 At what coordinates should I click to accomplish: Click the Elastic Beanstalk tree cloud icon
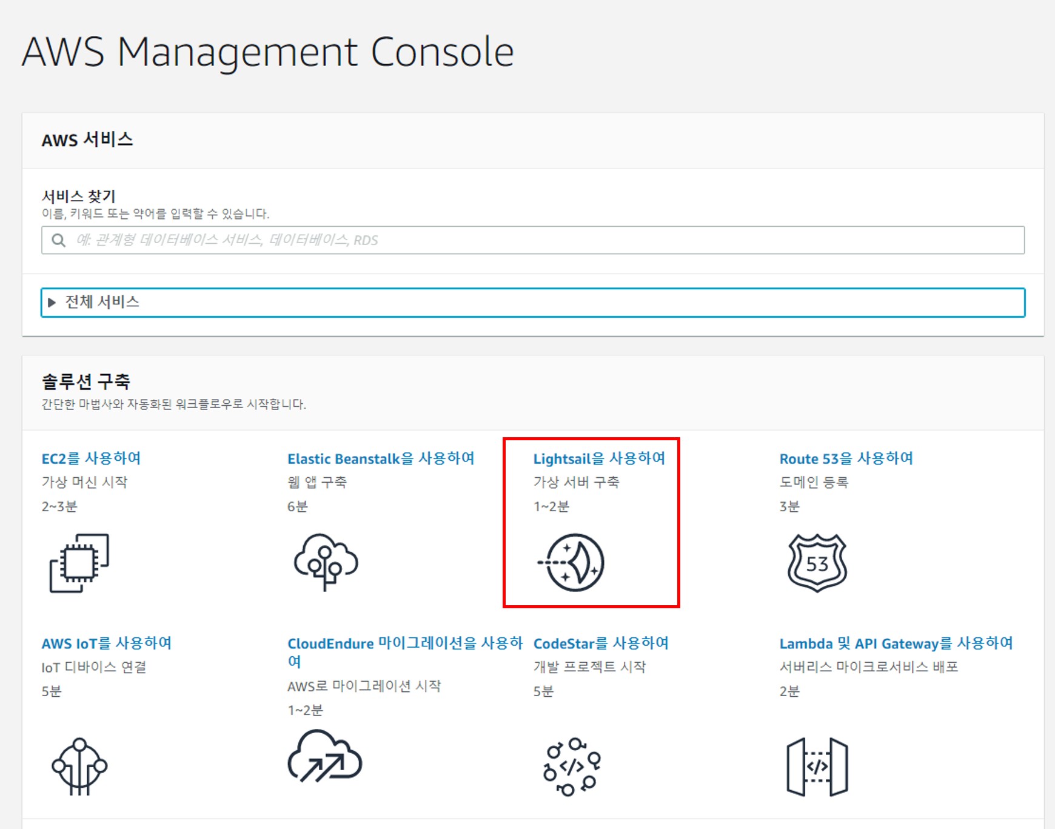[x=326, y=562]
